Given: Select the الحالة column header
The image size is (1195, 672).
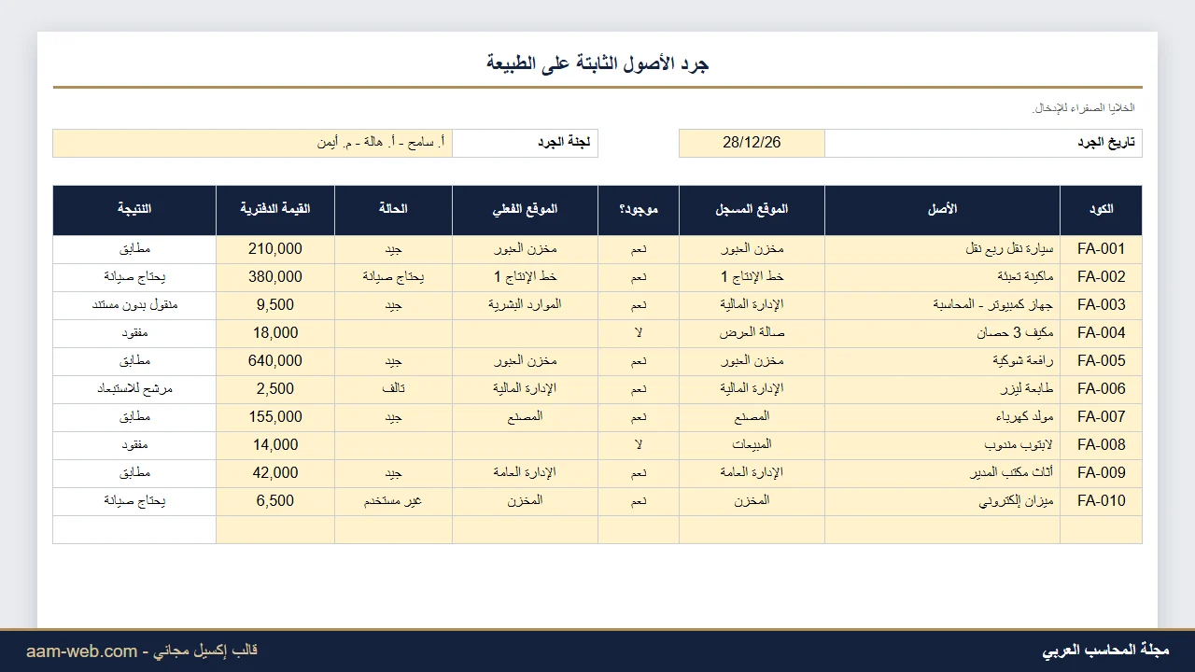Looking at the screenshot, I should (x=393, y=210).
